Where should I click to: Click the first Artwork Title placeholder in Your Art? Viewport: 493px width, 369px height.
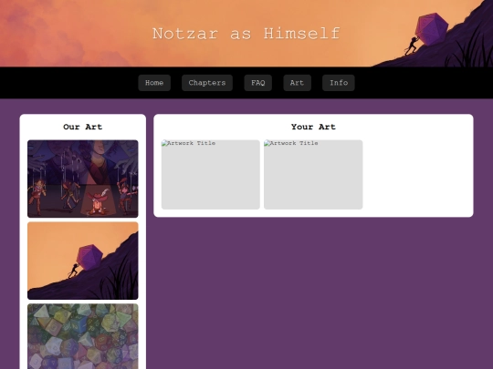[211, 174]
